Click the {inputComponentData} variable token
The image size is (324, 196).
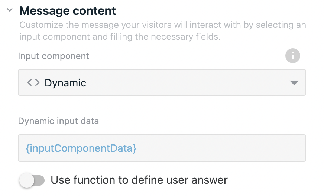click(x=81, y=148)
